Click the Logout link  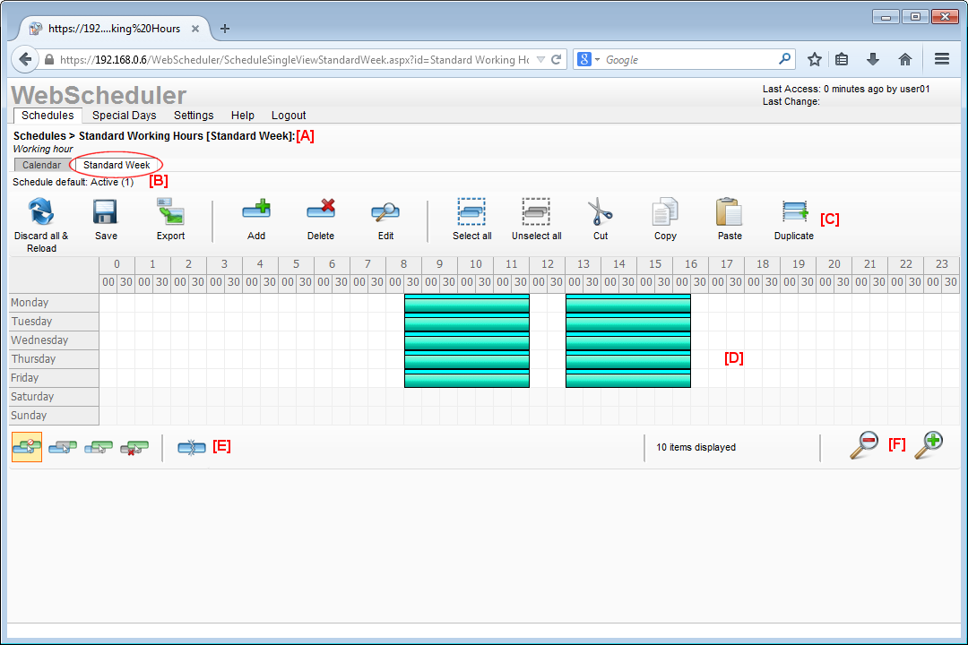click(x=289, y=116)
